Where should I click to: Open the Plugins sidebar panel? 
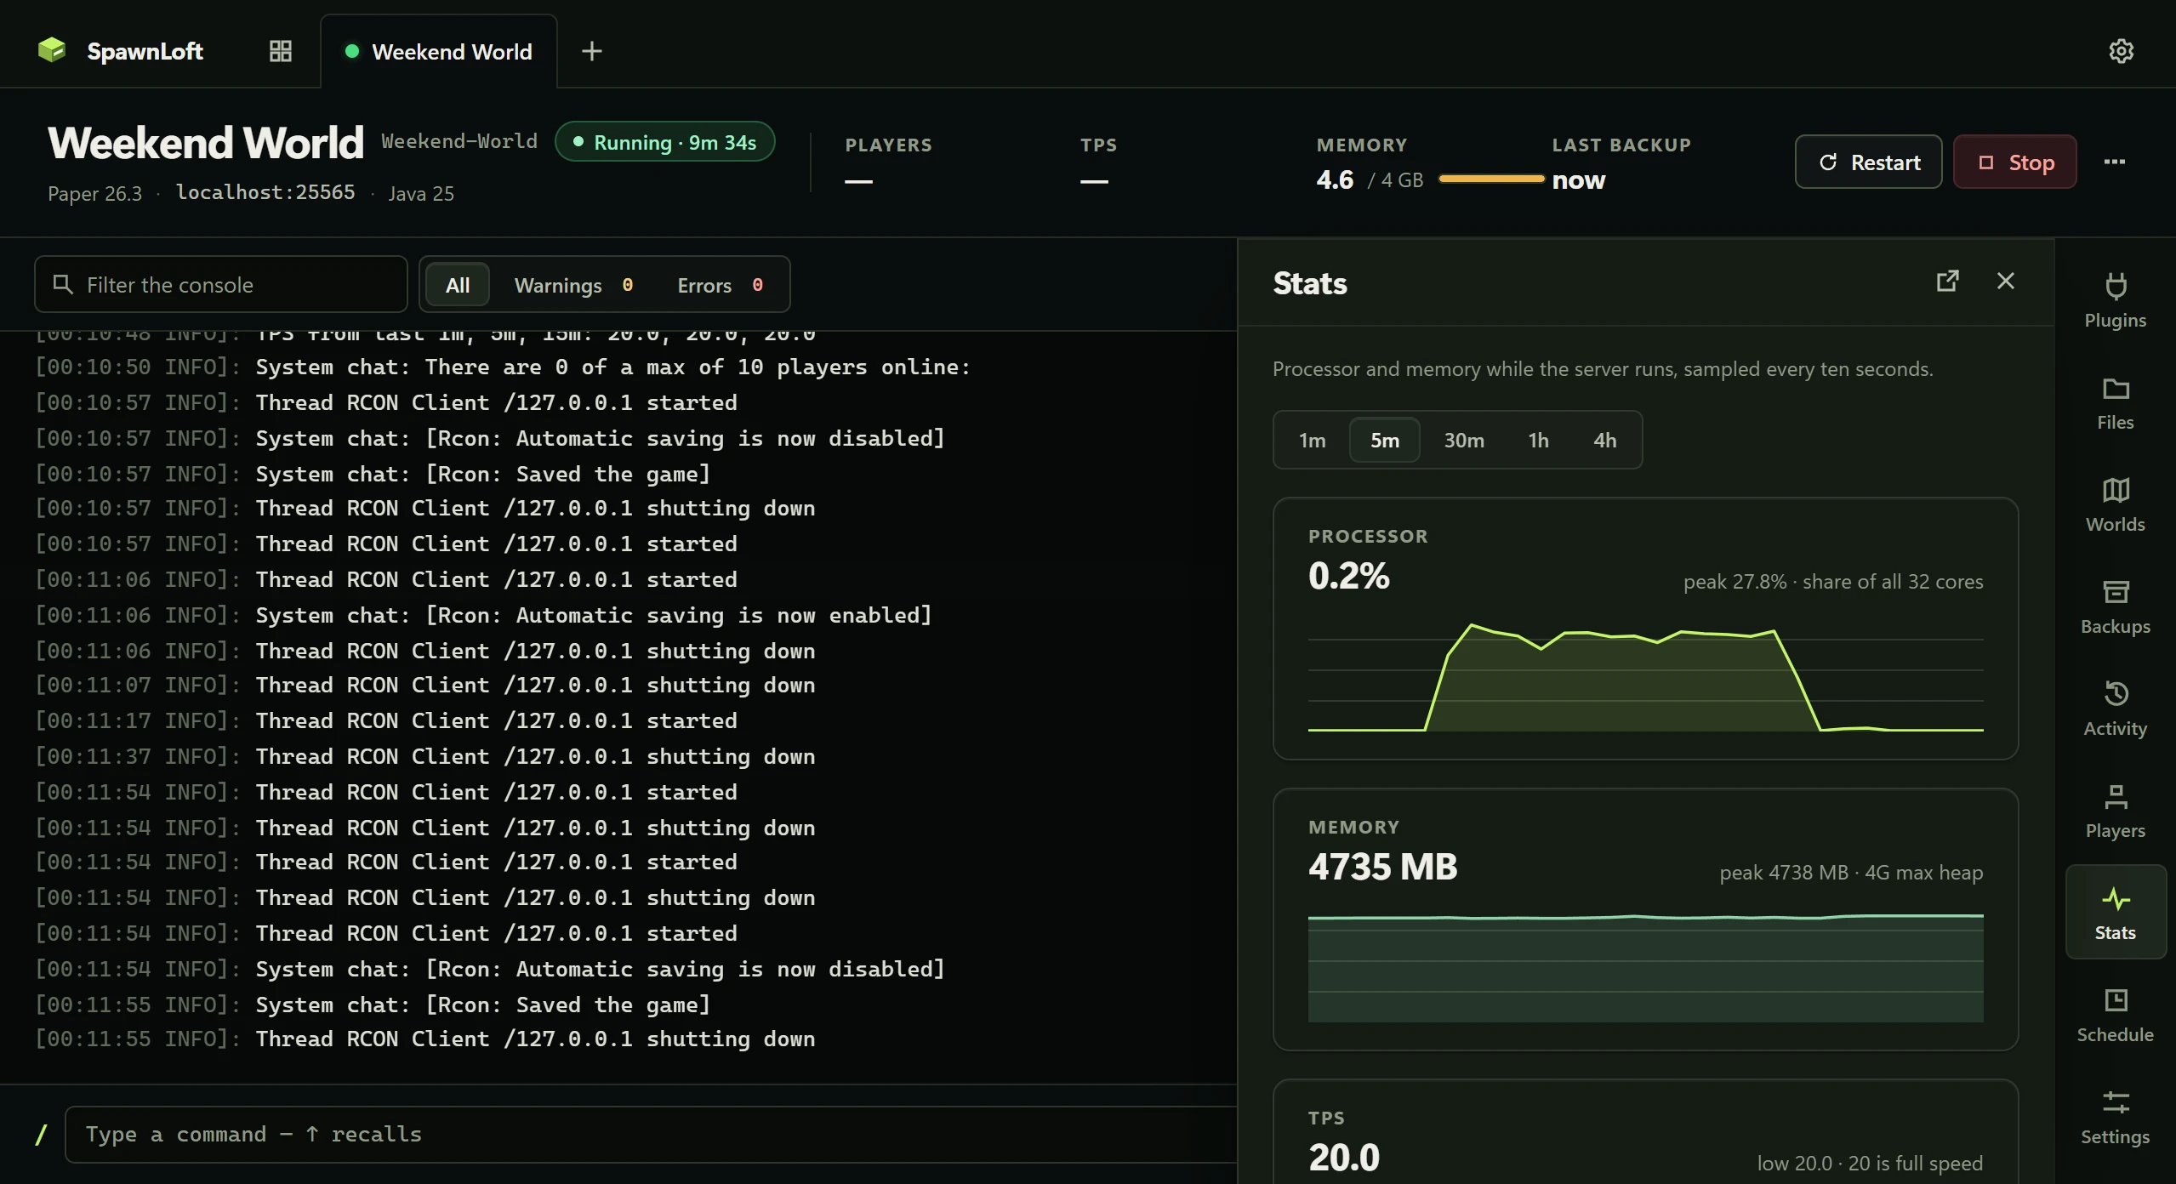[x=2116, y=301]
